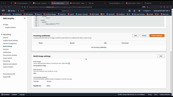Open the Support external link

point(6,77)
